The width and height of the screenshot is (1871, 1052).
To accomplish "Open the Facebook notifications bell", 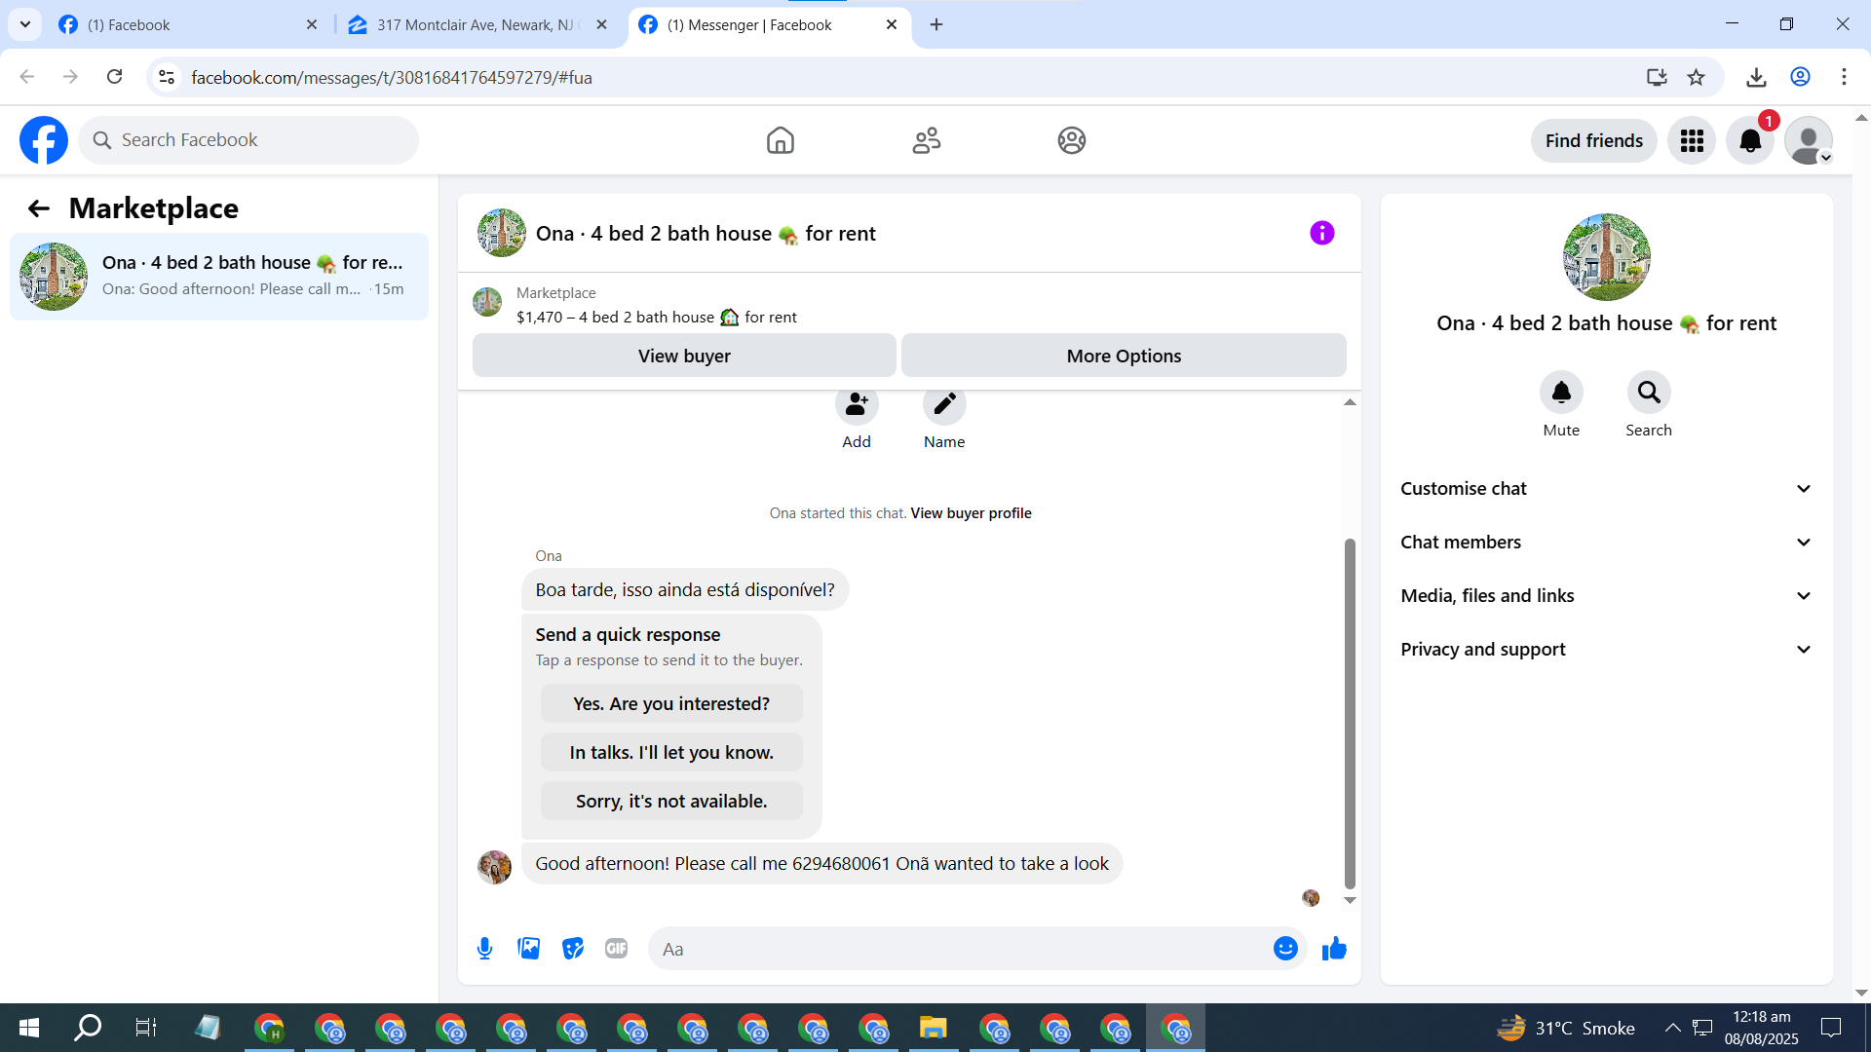I will [1750, 141].
